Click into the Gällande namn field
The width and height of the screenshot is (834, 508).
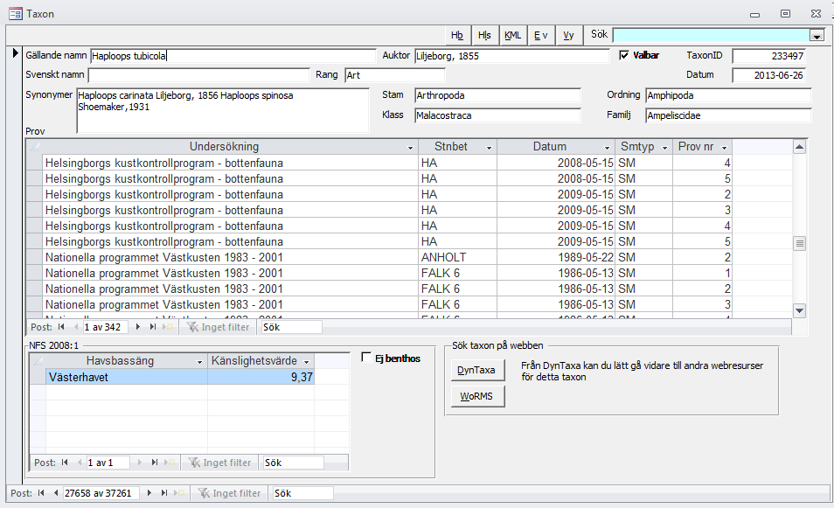pyautogui.click(x=233, y=56)
